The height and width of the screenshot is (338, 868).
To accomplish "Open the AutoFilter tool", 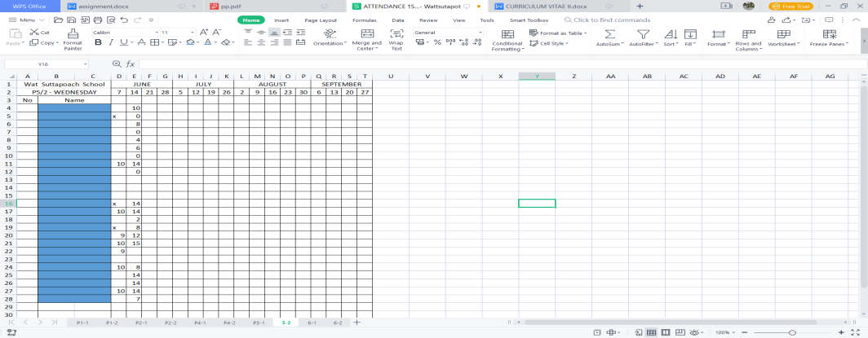I will click(643, 38).
